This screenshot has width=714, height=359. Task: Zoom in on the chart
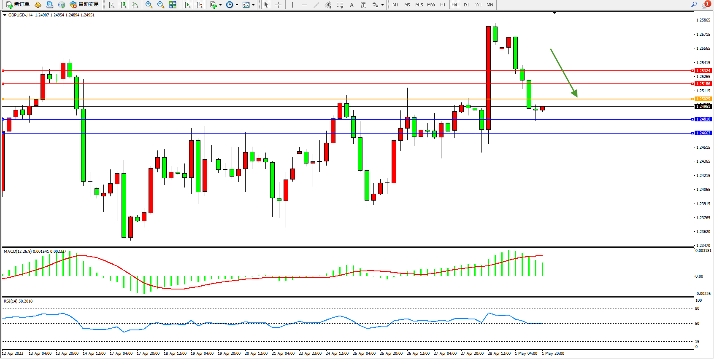tap(149, 5)
